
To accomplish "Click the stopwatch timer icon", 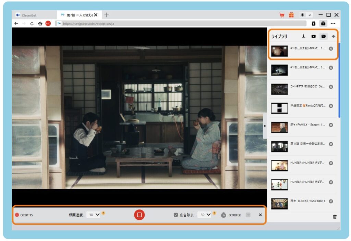I will 223,215.
